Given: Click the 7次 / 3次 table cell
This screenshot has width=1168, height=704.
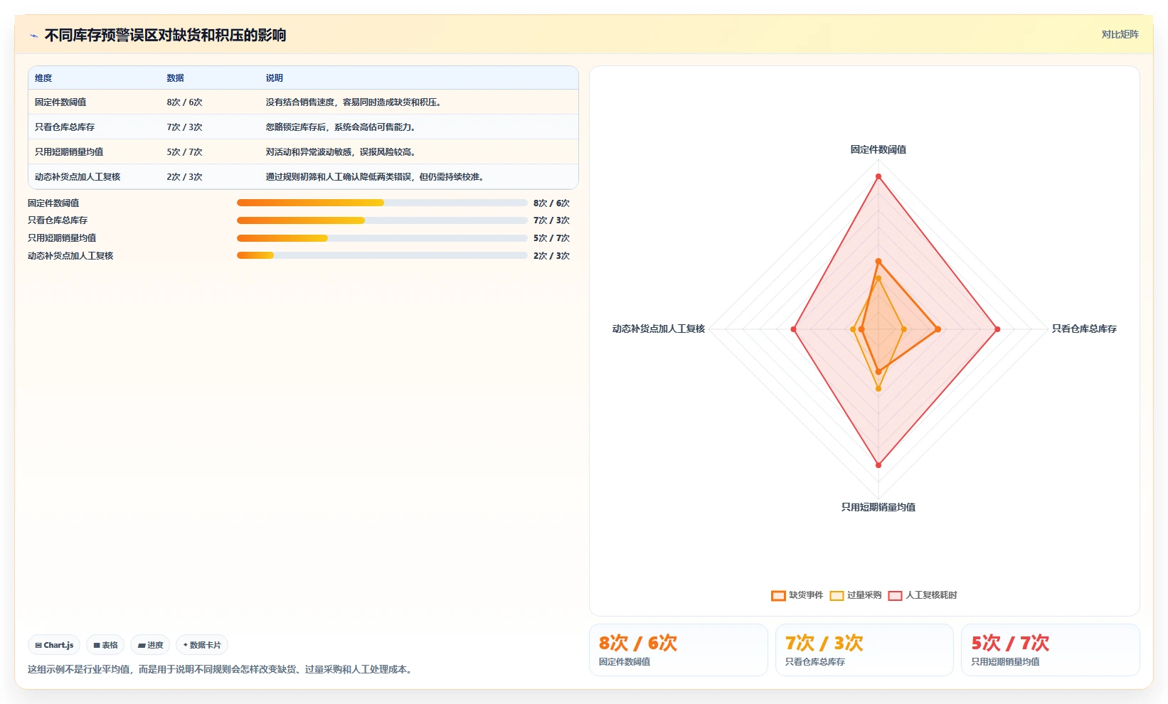Looking at the screenshot, I should coord(185,127).
